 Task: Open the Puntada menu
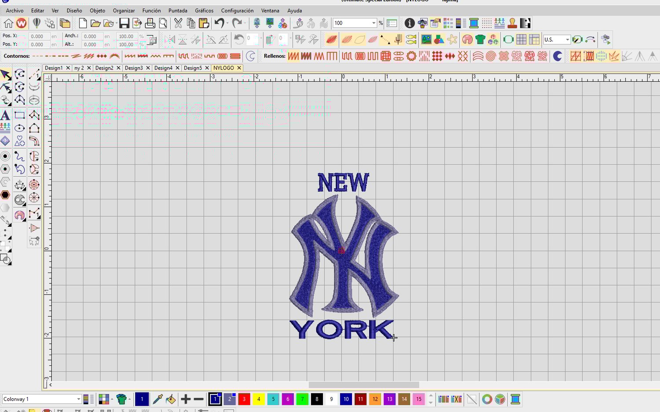[x=178, y=11]
